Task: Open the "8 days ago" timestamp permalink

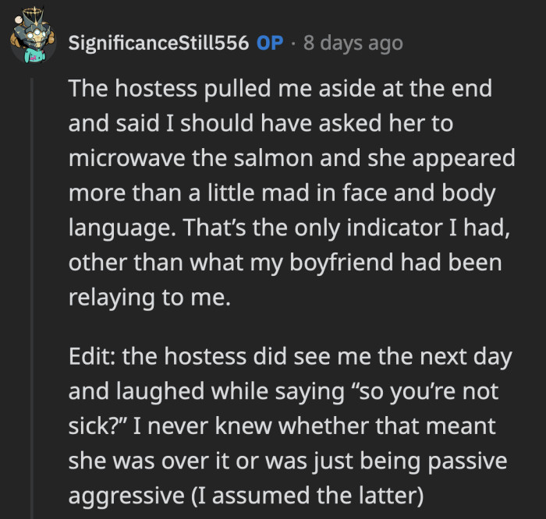Action: (x=353, y=43)
